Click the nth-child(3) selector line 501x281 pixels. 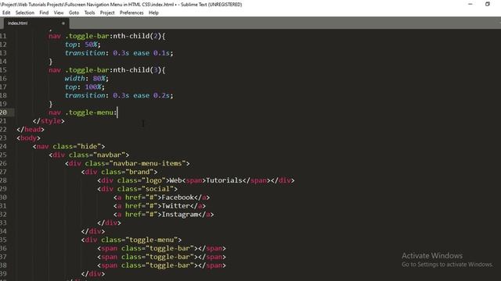tap(107, 69)
